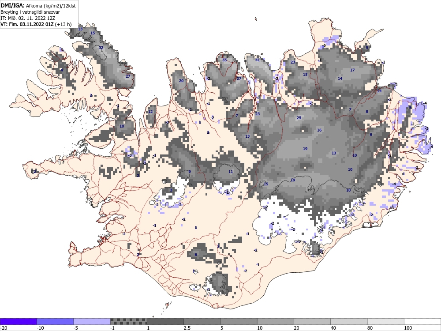This screenshot has height=331, width=441.
Task: Select the text 'Breyting í vatnsgildi snævar'
Action: pos(30,12)
